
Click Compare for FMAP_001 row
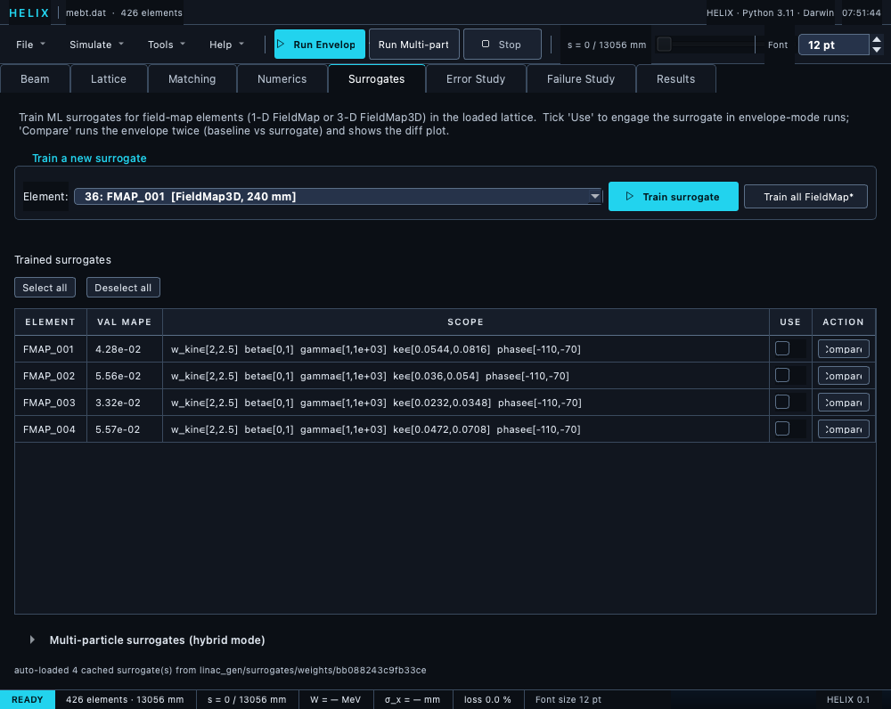843,349
